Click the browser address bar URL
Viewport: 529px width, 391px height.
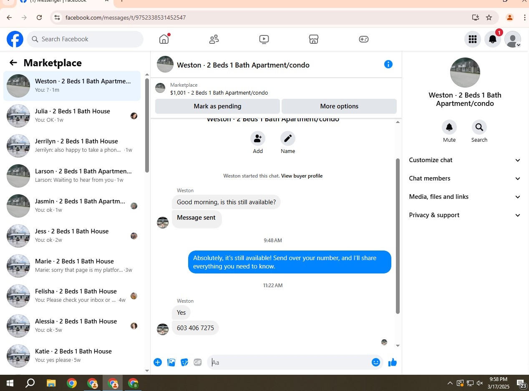(x=126, y=18)
